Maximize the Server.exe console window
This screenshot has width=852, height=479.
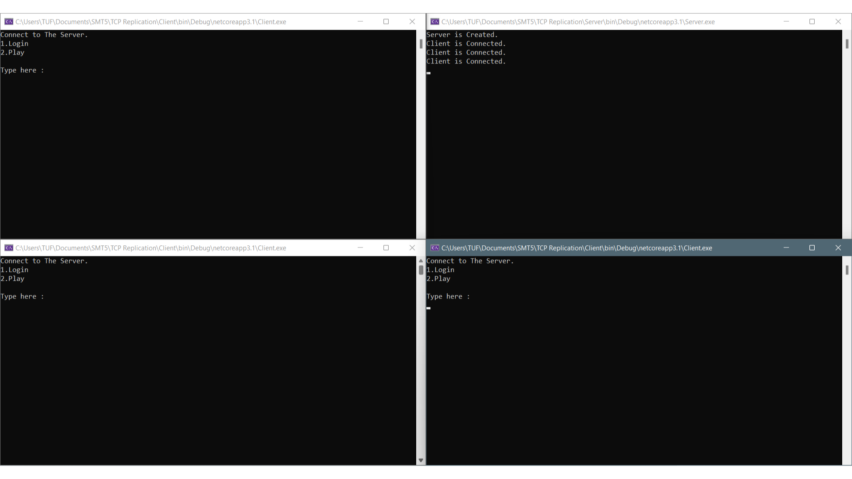[812, 22]
